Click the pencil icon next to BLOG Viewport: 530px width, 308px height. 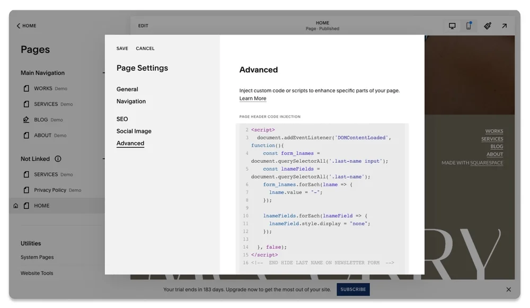25,120
